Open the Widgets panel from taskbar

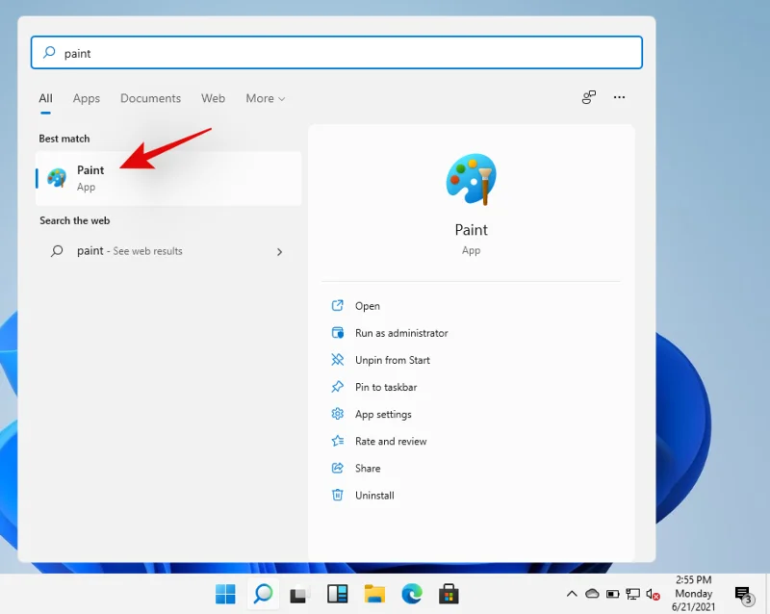(337, 594)
